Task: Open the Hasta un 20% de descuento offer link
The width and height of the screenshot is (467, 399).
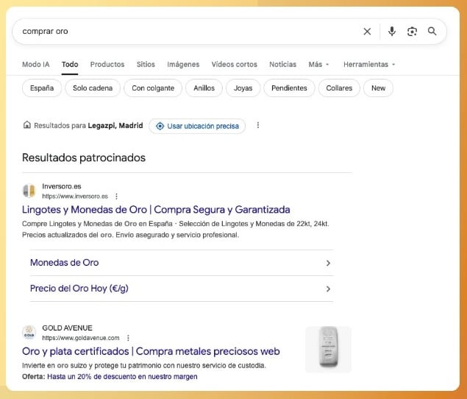Action: pyautogui.click(x=122, y=377)
